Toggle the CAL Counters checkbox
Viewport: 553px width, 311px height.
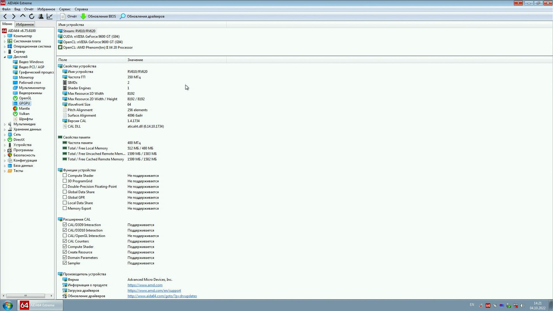[65, 241]
